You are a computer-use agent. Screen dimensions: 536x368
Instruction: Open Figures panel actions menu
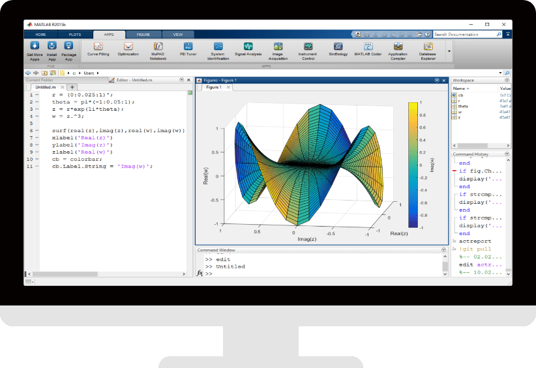[x=437, y=80]
